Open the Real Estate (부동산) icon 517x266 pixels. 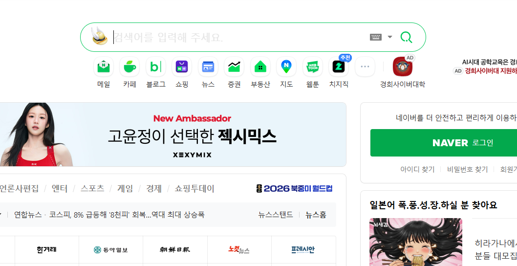click(x=260, y=66)
